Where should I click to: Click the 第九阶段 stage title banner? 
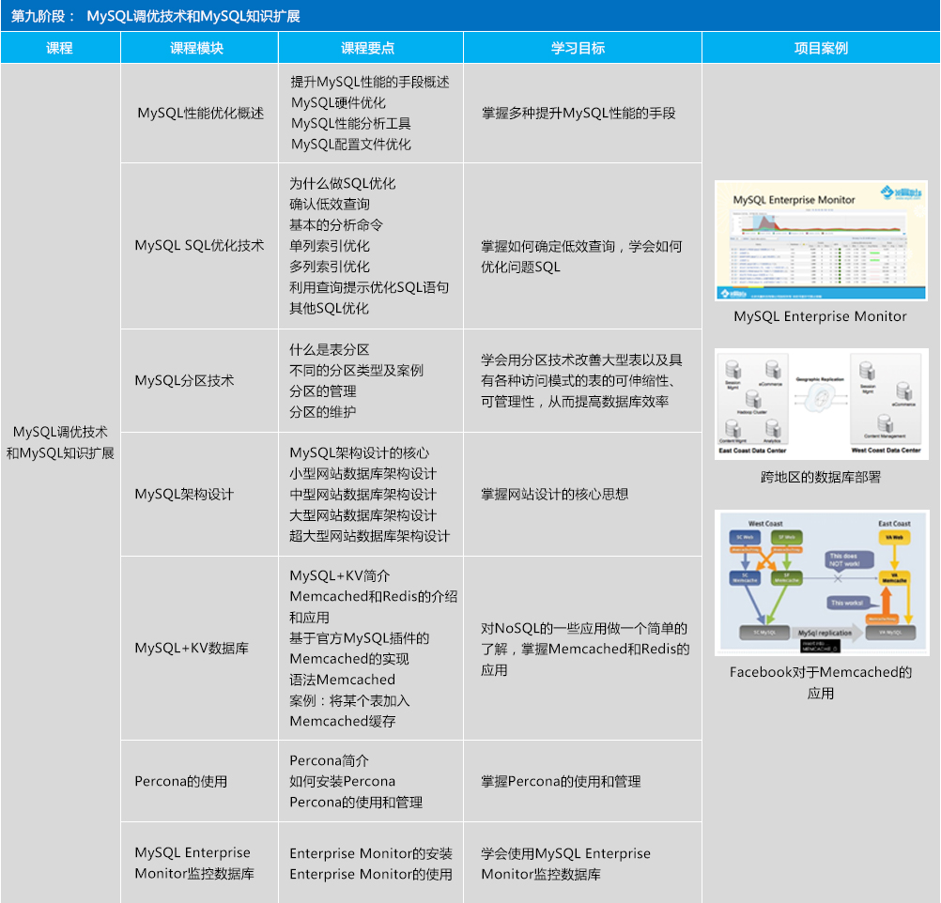[470, 16]
